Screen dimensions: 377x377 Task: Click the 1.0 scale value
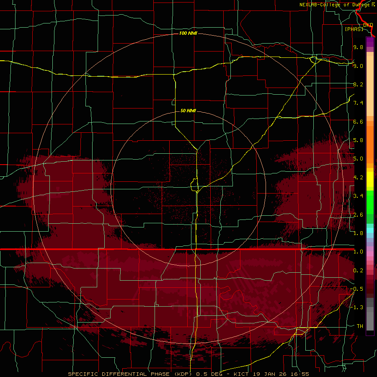[x=358, y=252]
